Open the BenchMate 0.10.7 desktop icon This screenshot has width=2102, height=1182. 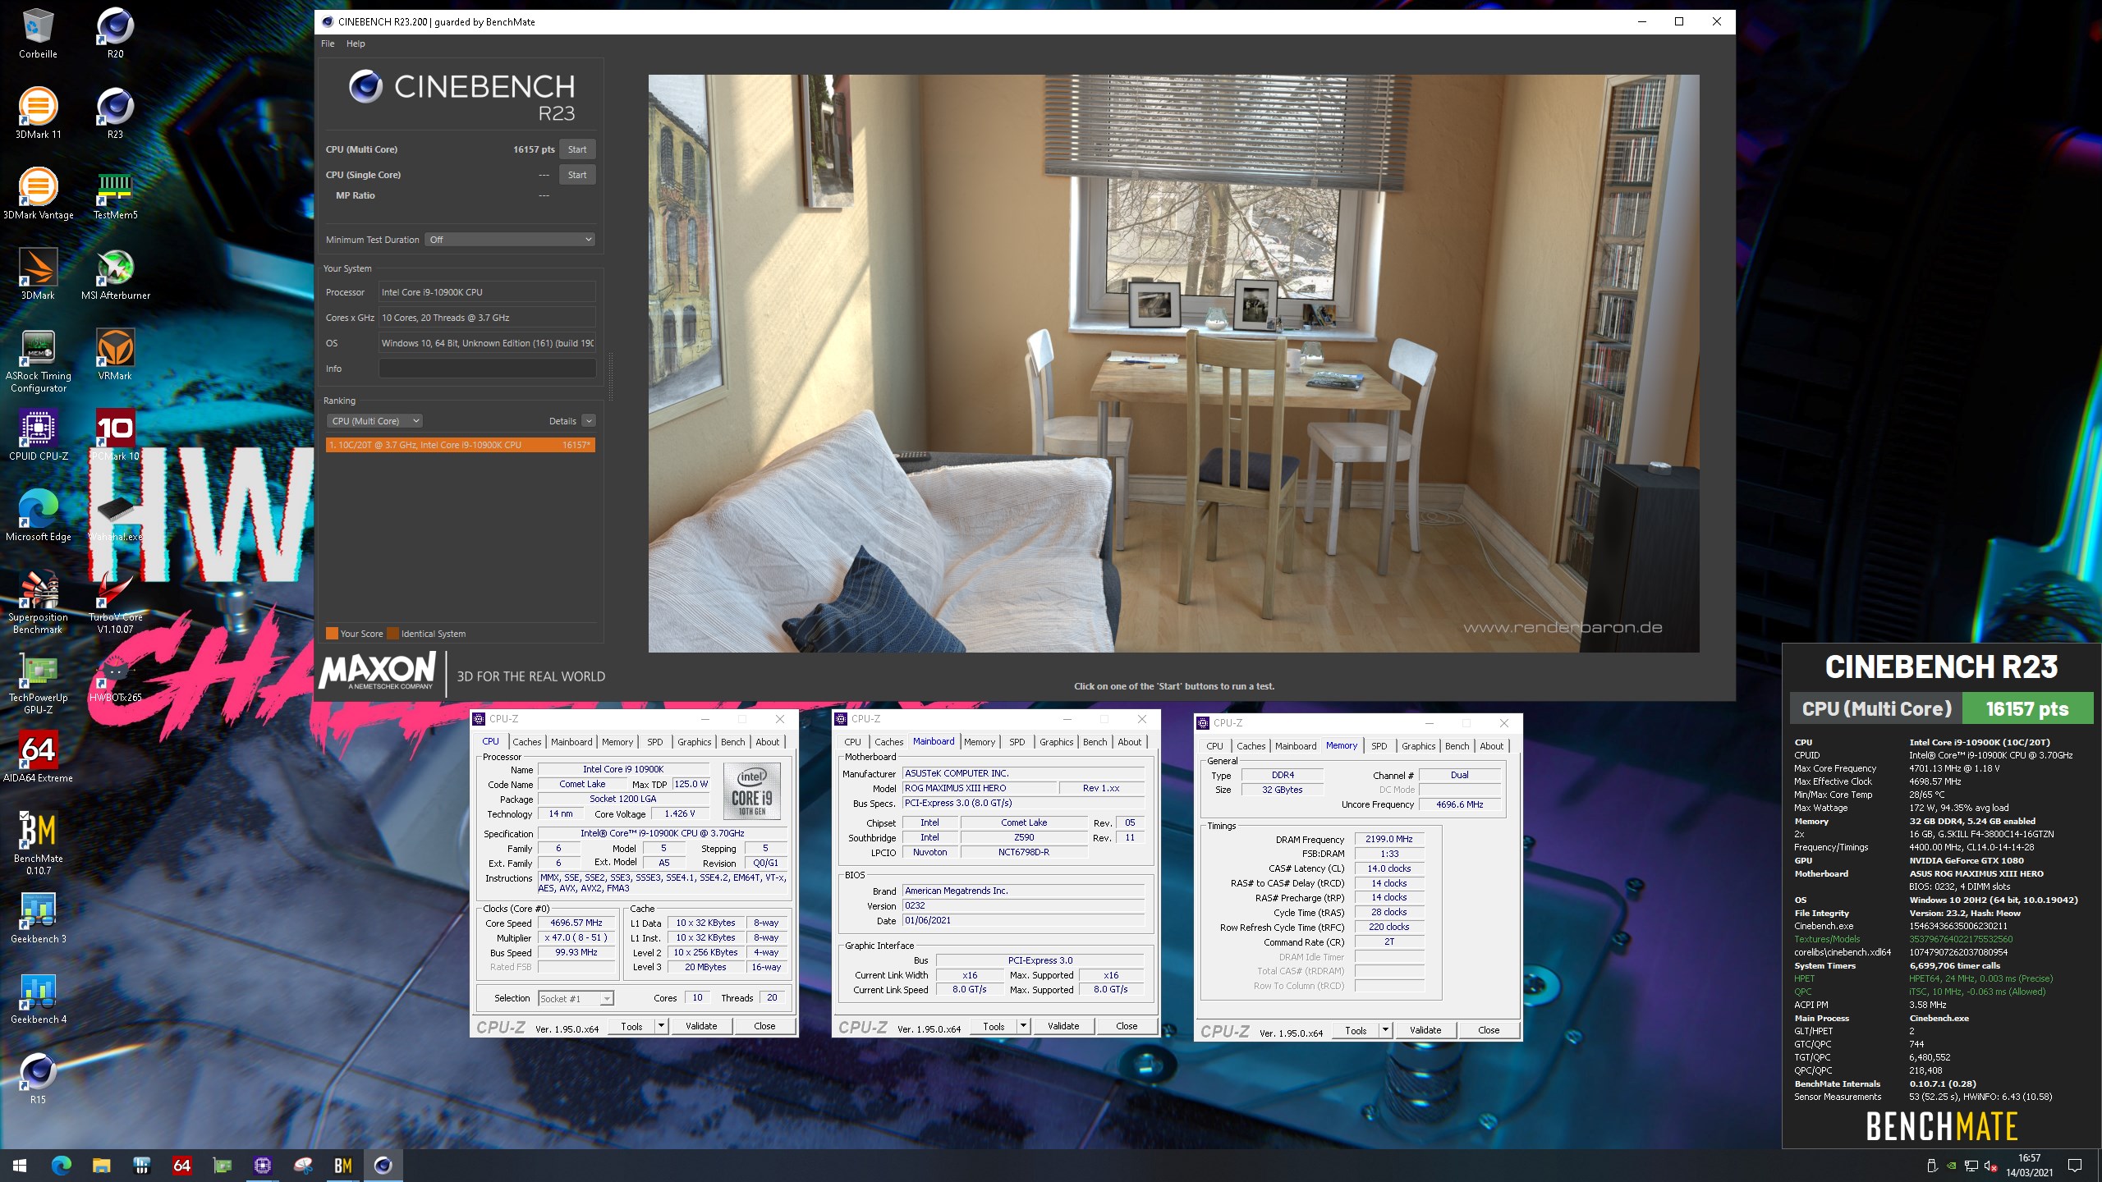tap(38, 844)
